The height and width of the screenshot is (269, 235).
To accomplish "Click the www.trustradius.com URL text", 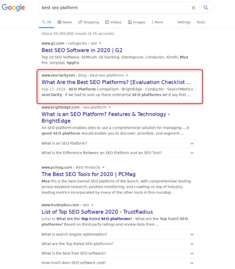I will tap(60, 205).
